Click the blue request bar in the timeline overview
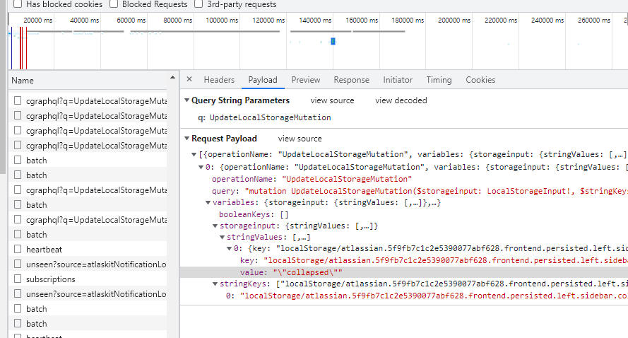Image resolution: width=628 pixels, height=338 pixels. 333,41
